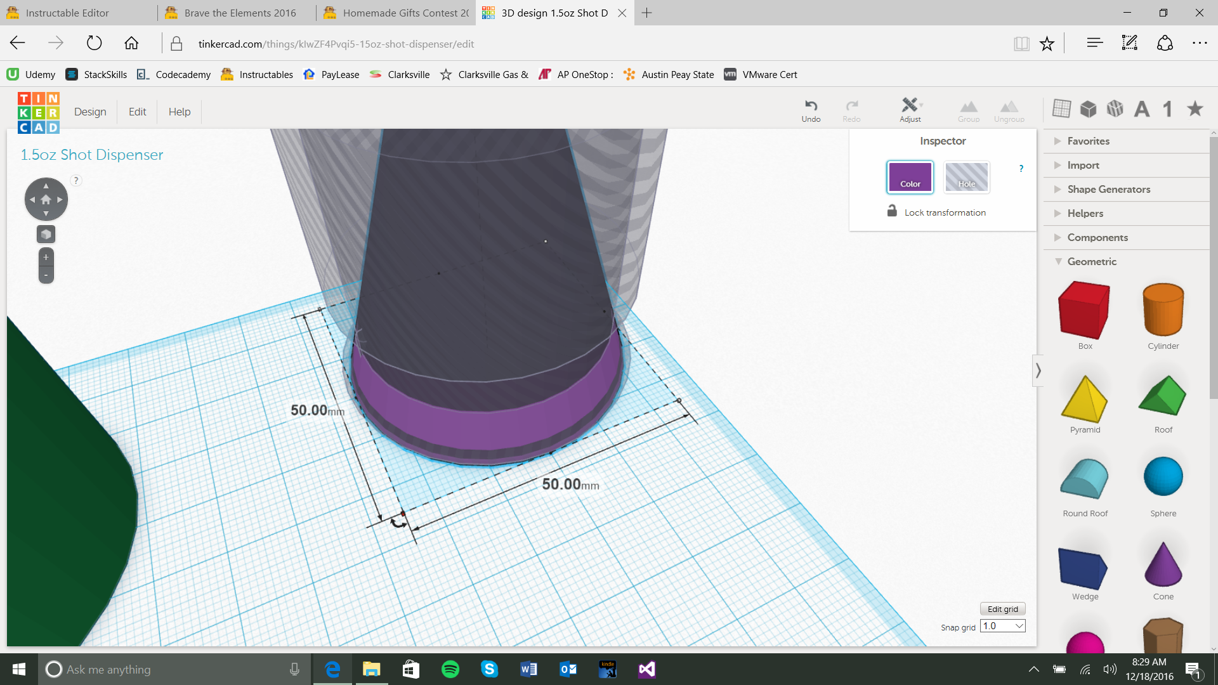The image size is (1218, 685).
Task: Toggle the Hole option in Inspector
Action: [966, 177]
